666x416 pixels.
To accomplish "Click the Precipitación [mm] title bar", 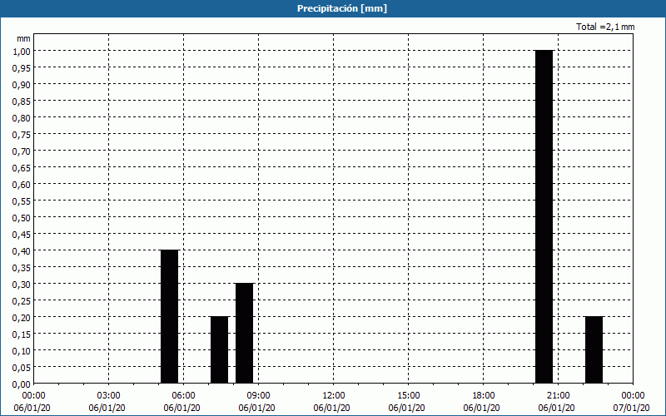I will (333, 8).
